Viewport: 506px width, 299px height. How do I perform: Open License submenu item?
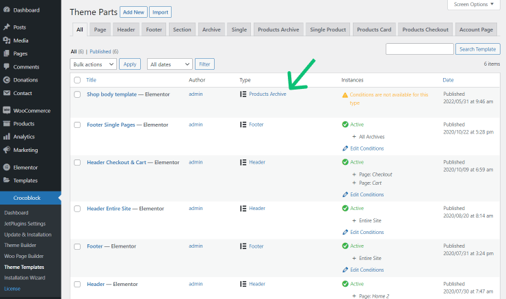coord(12,289)
